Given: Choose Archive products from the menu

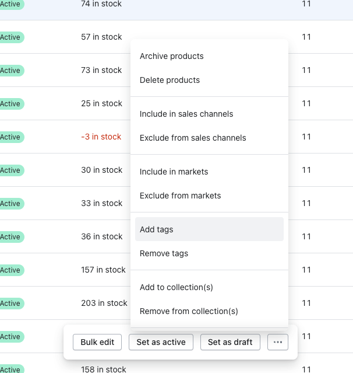Looking at the screenshot, I should [x=172, y=56].
